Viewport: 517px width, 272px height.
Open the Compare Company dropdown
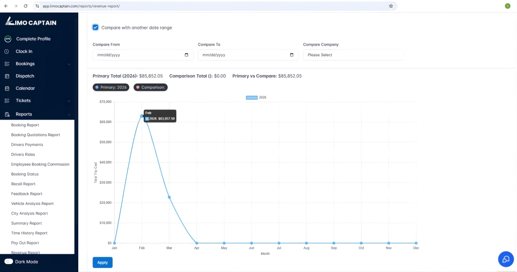[353, 55]
